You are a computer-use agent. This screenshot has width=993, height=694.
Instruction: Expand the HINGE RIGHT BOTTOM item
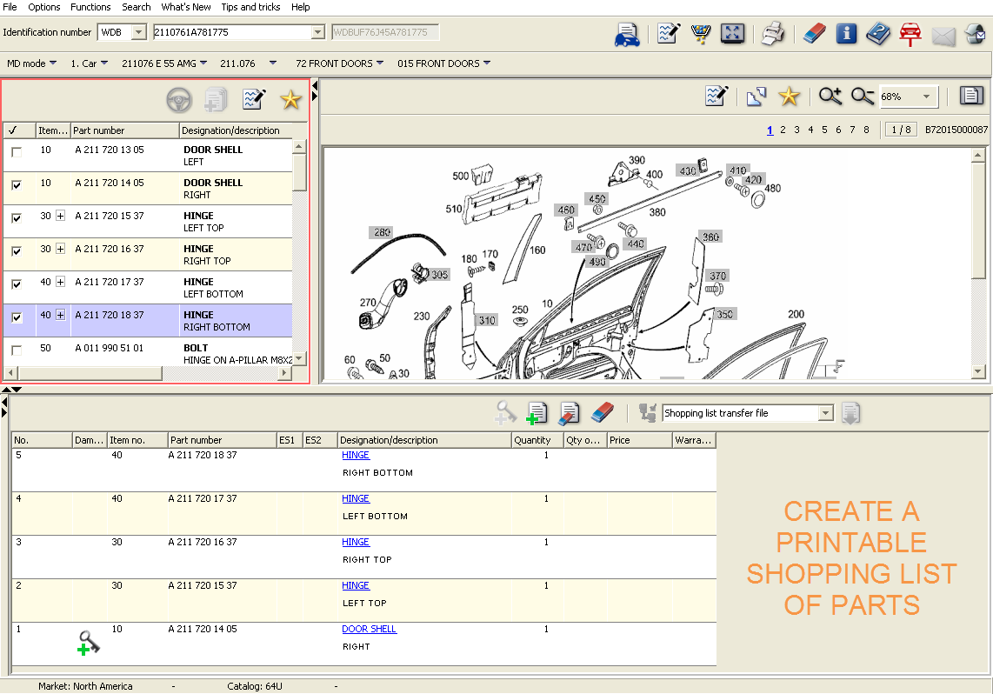pos(60,315)
